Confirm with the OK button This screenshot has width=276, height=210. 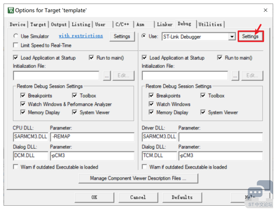95,197
